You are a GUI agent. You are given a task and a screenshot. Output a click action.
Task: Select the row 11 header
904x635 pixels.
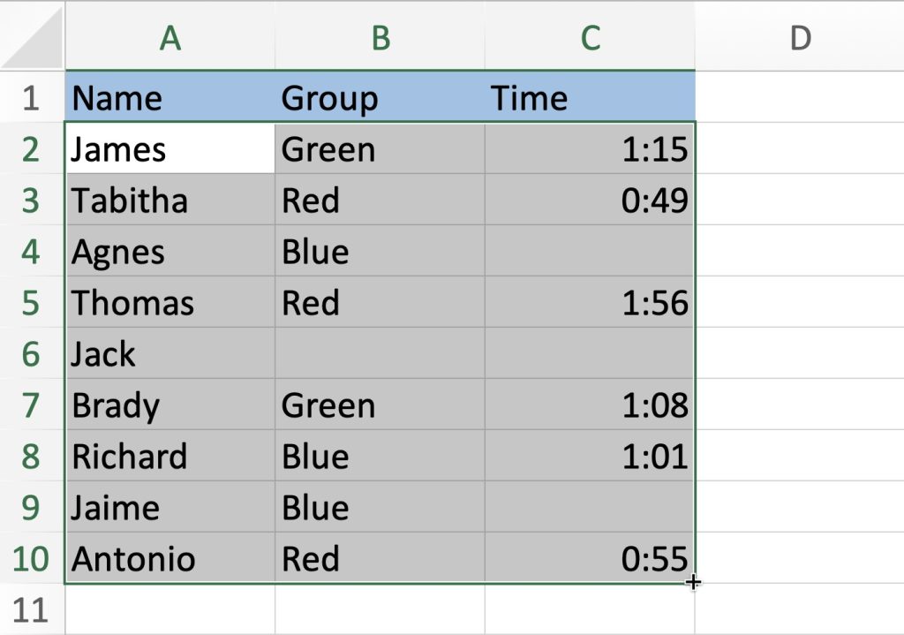click(x=32, y=609)
